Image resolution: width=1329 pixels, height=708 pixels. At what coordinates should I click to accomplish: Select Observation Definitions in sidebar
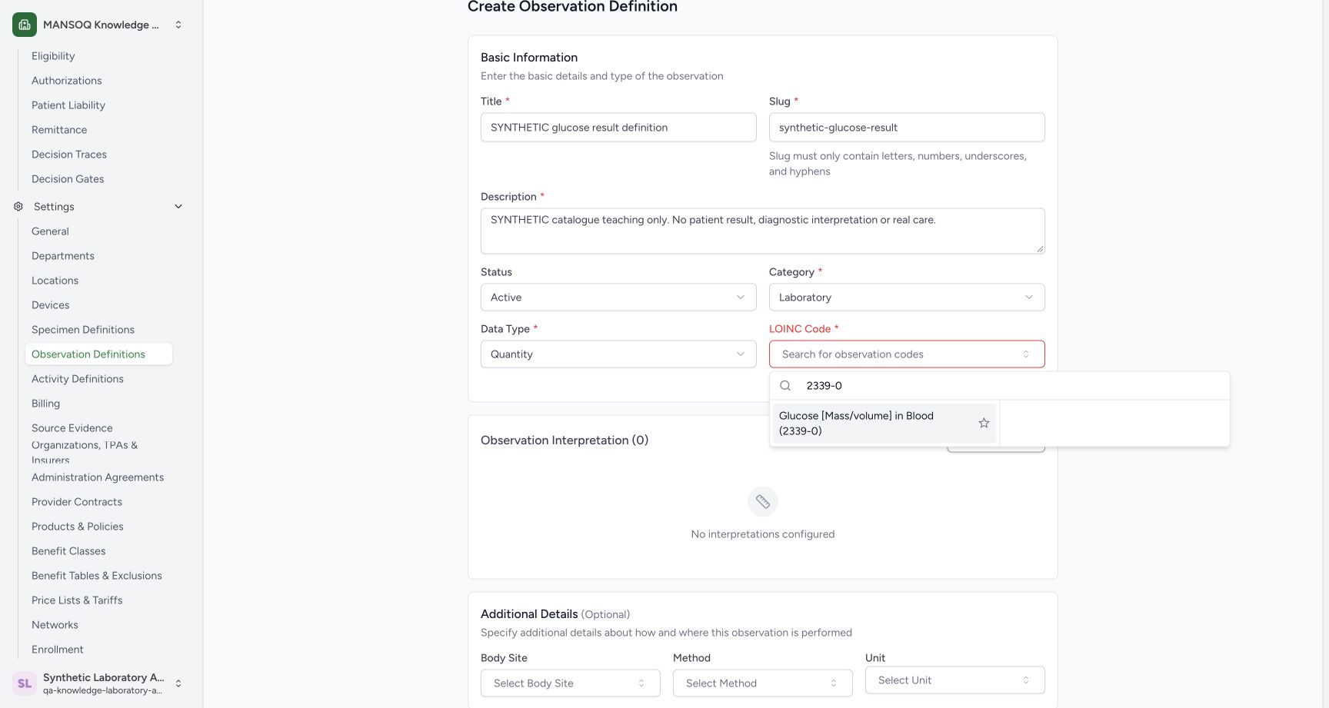[98, 354]
